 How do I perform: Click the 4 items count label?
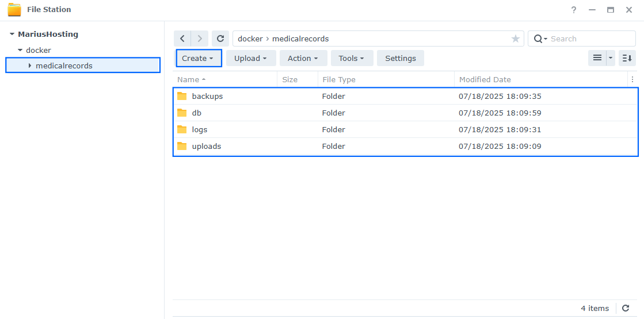(x=595, y=308)
